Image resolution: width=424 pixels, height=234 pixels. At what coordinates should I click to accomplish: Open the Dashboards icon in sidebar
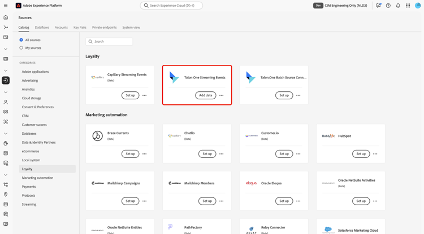(6, 37)
